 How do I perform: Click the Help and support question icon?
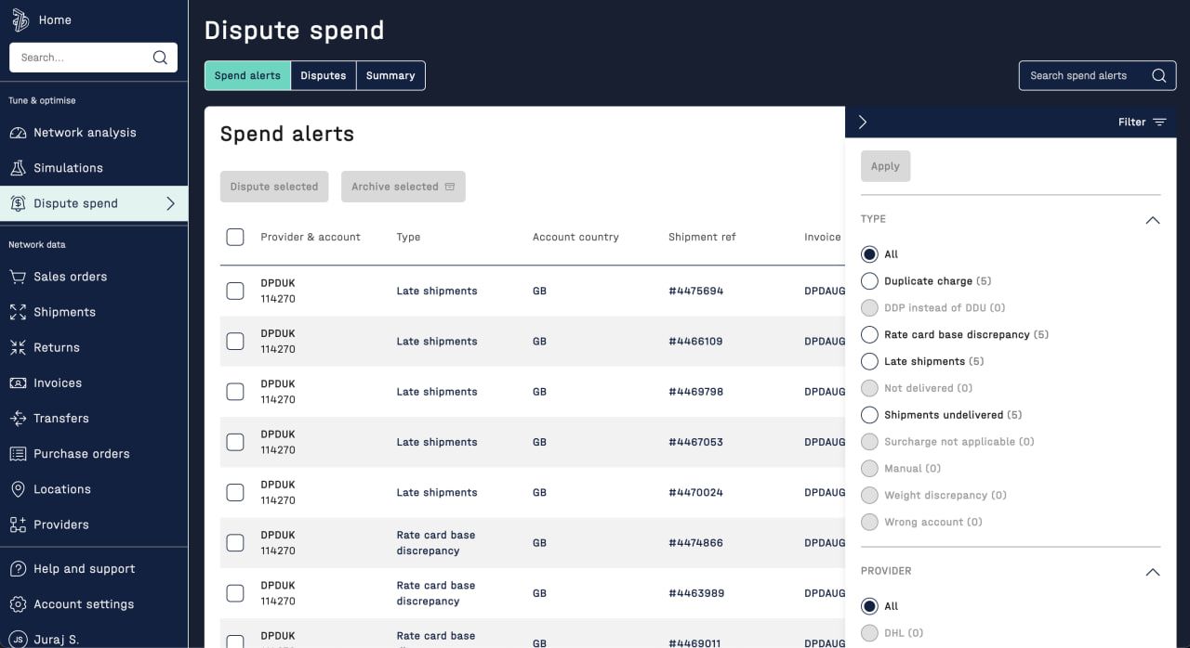point(18,569)
